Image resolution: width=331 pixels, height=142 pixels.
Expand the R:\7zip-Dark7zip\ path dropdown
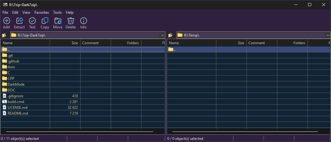(x=162, y=35)
